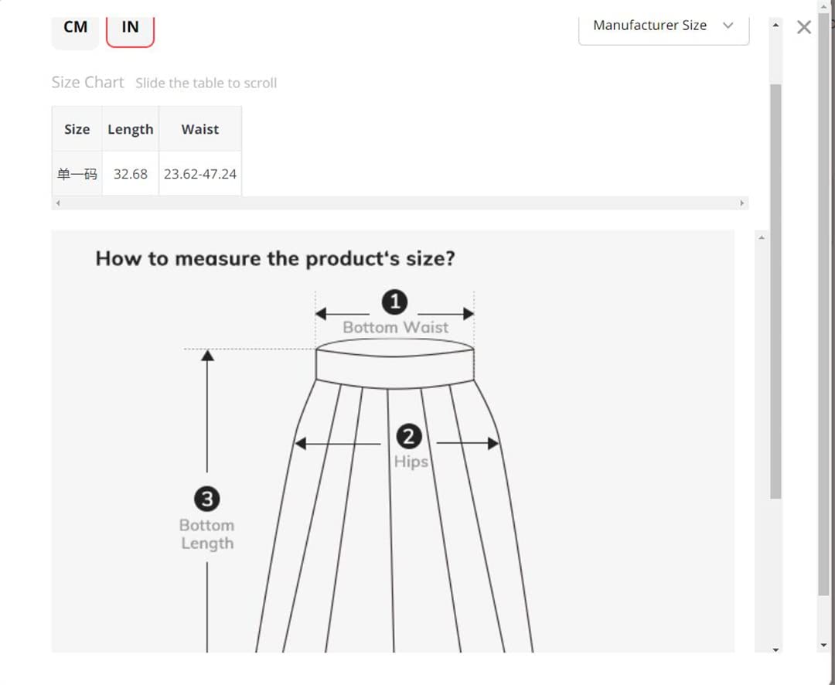Click the dialog scrollbar up arrow

tap(775, 25)
